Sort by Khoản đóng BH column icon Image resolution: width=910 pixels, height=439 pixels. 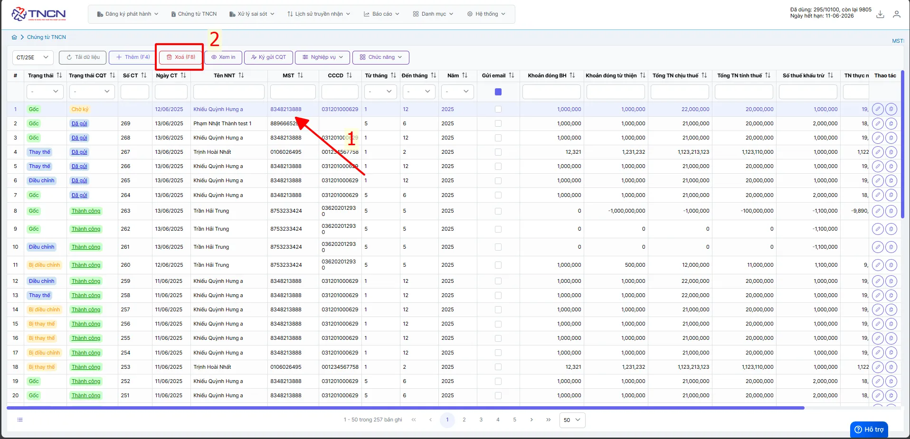(572, 75)
